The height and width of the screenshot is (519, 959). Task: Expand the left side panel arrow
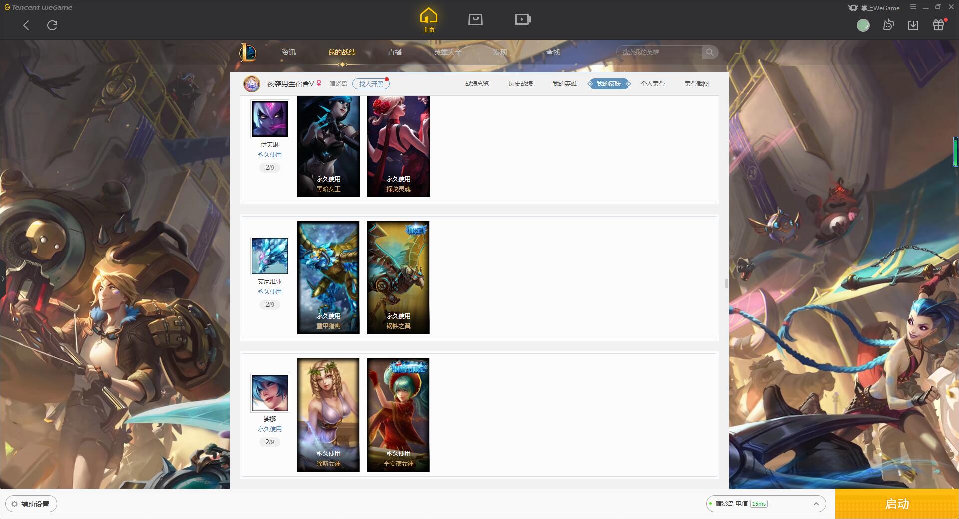(2, 278)
